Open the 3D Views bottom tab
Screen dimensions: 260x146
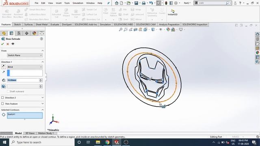[x=30, y=133]
